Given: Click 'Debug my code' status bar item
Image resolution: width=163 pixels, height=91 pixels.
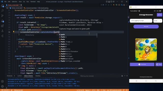Looking at the screenshot, I should (x=18, y=90).
